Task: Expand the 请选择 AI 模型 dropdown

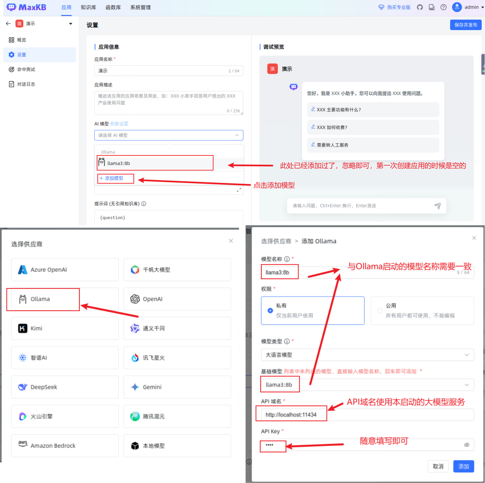Action: click(x=169, y=135)
